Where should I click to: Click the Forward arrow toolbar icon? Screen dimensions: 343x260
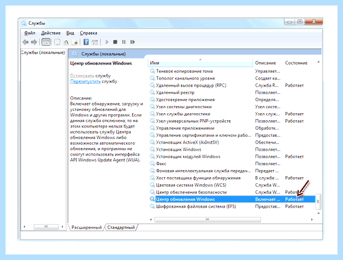pos(34,42)
